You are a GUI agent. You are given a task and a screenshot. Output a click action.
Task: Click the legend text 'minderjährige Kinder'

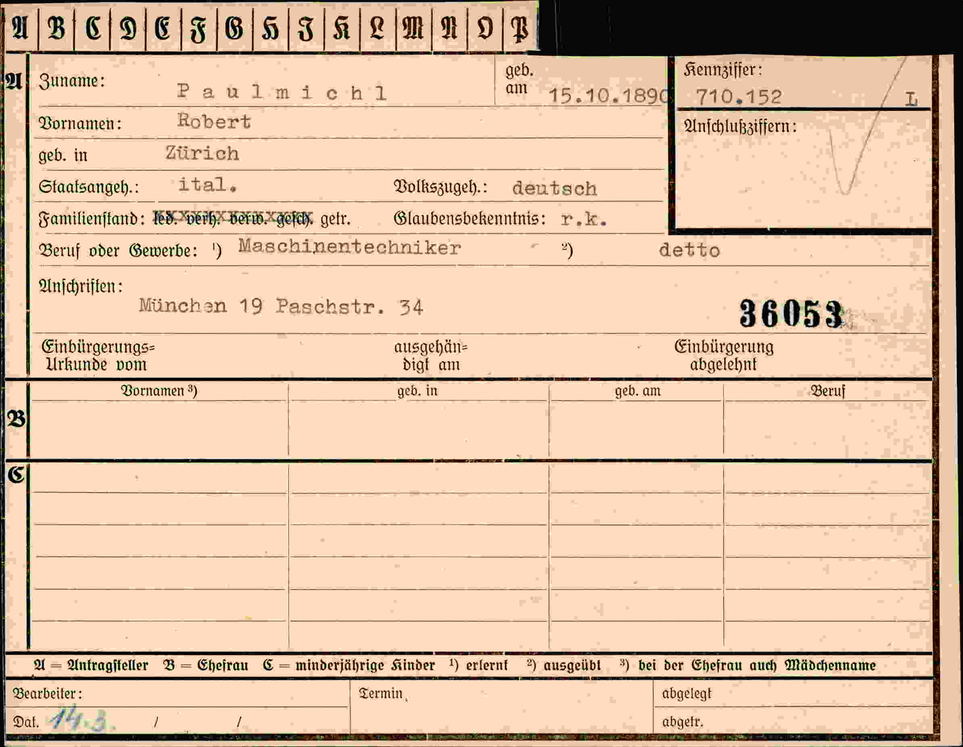365,665
